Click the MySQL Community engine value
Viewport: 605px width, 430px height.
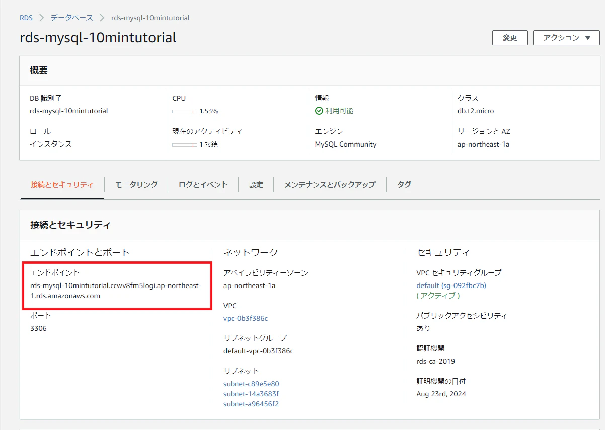346,144
